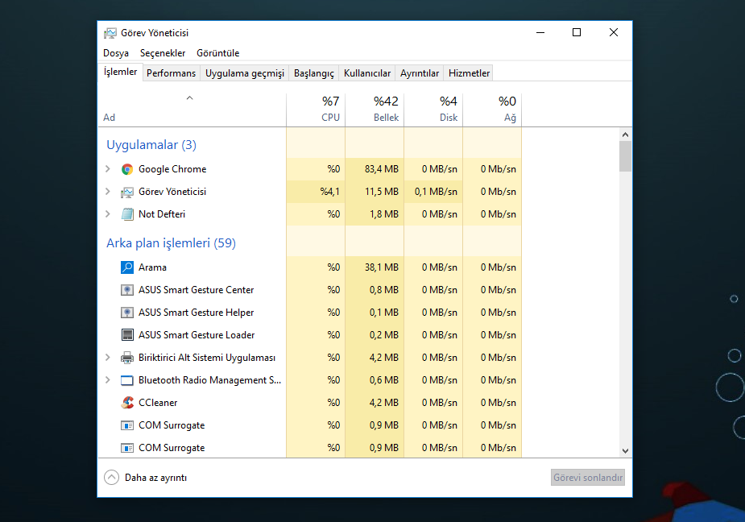Click the 0,6 MB value for Bluetooth Radio Management

[x=384, y=380]
